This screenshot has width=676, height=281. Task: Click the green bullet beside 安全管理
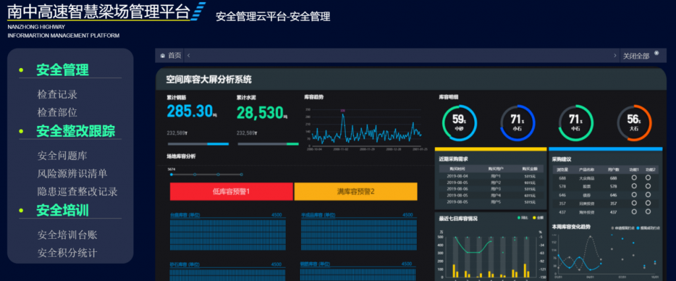click(21, 70)
